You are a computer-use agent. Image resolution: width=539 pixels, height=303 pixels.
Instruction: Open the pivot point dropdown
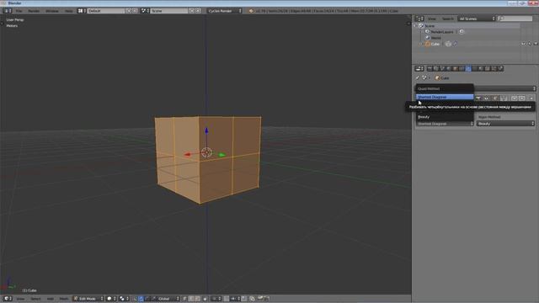pos(124,299)
